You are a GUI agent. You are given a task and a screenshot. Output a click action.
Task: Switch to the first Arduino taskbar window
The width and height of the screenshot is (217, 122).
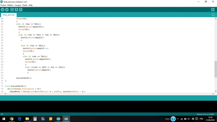click(58, 119)
